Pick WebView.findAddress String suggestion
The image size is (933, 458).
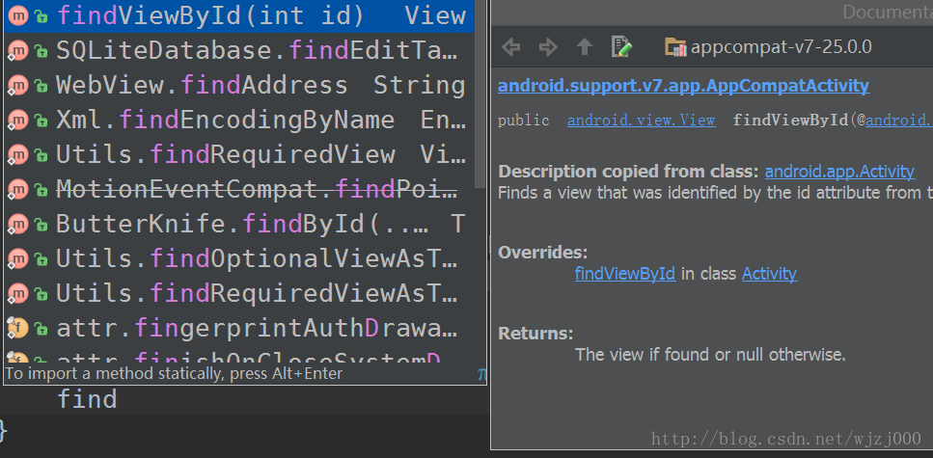tap(239, 86)
